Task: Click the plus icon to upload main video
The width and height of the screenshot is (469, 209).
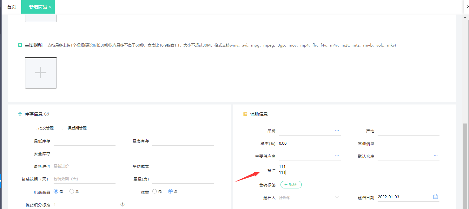Action: click(41, 73)
